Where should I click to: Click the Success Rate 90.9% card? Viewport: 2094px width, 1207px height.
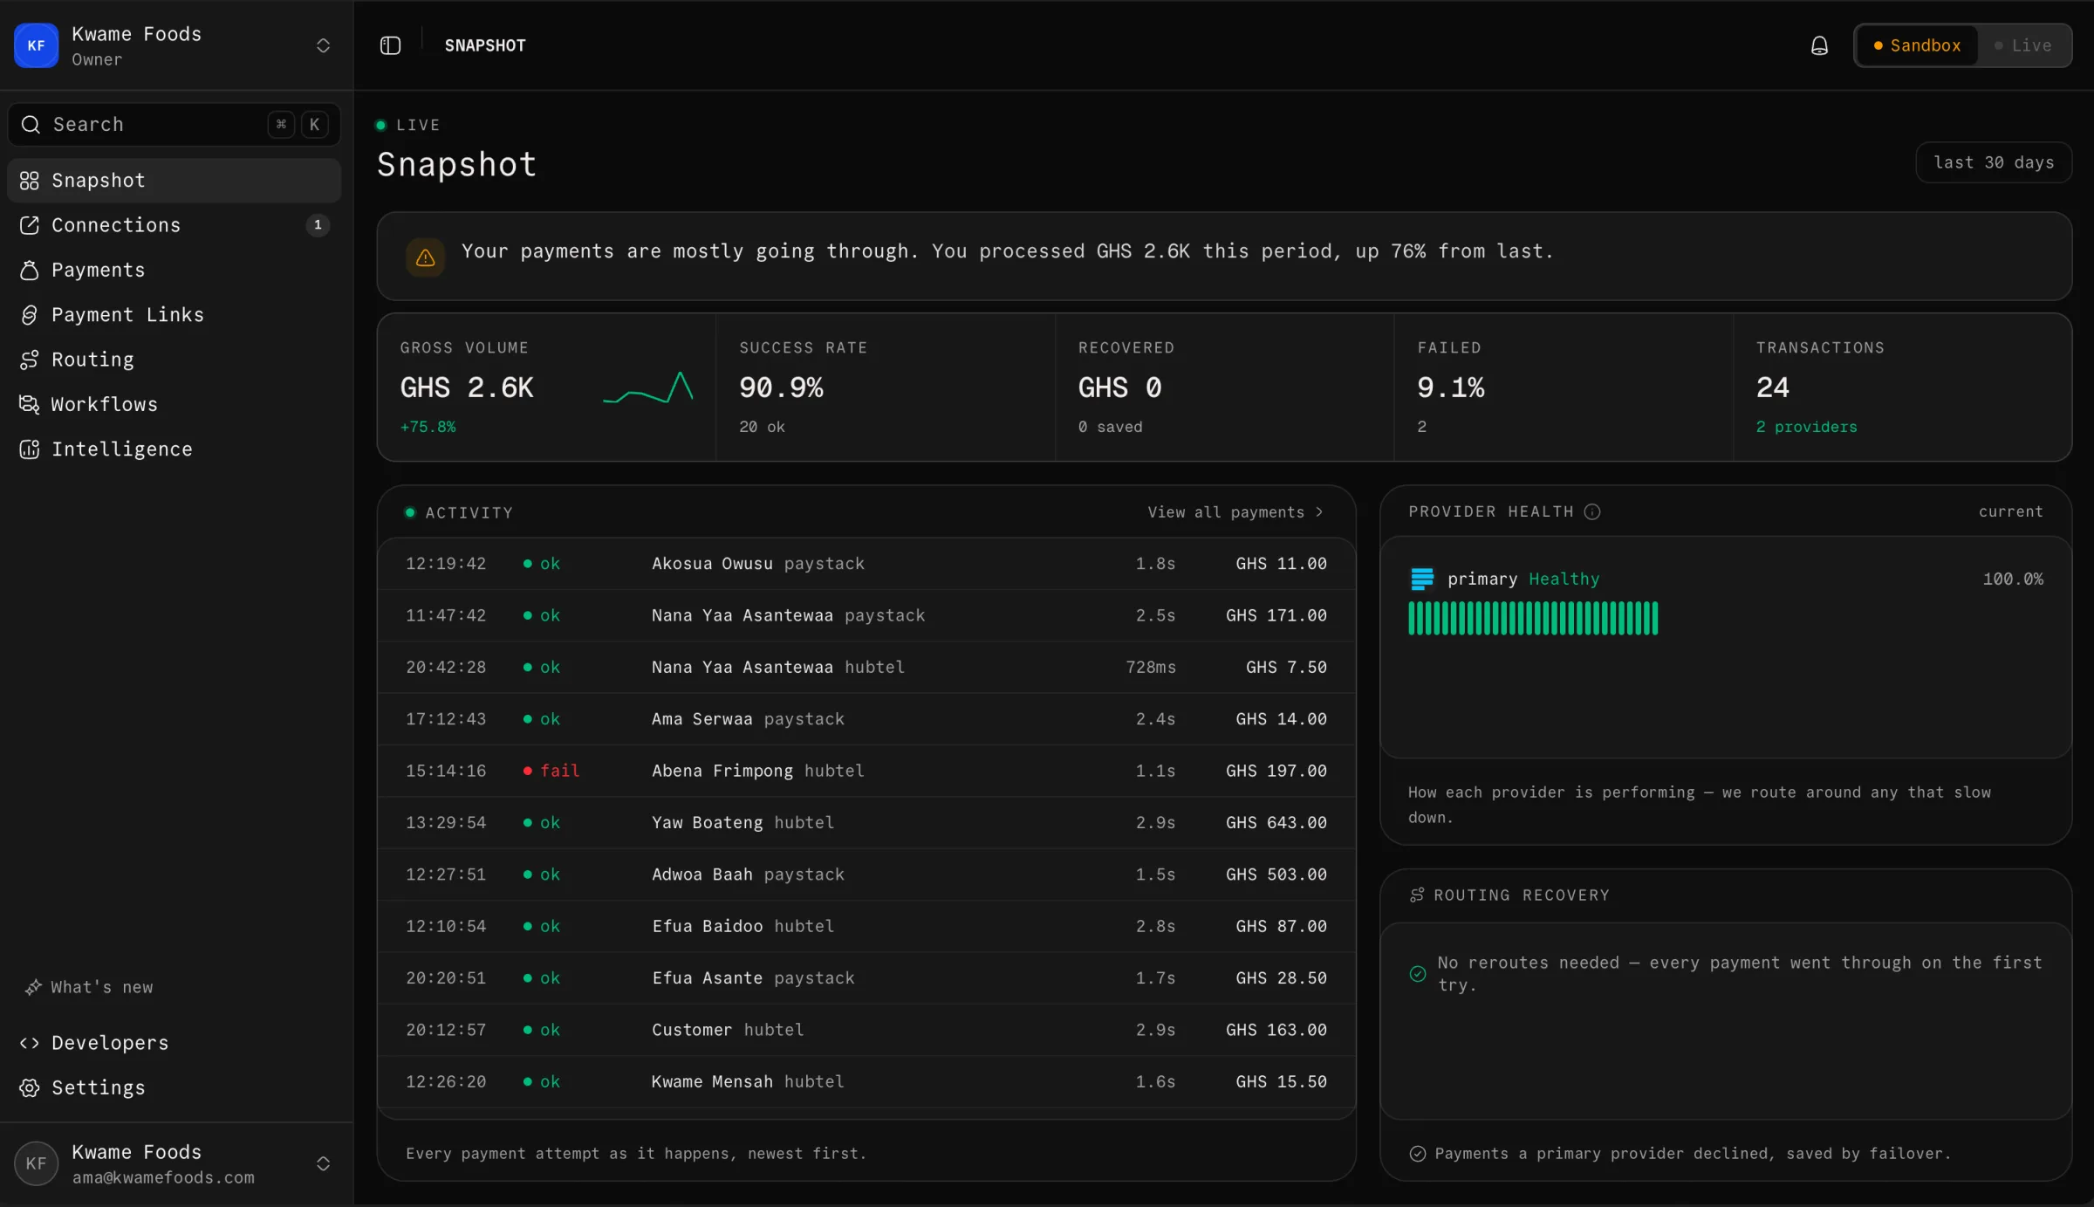coord(886,387)
